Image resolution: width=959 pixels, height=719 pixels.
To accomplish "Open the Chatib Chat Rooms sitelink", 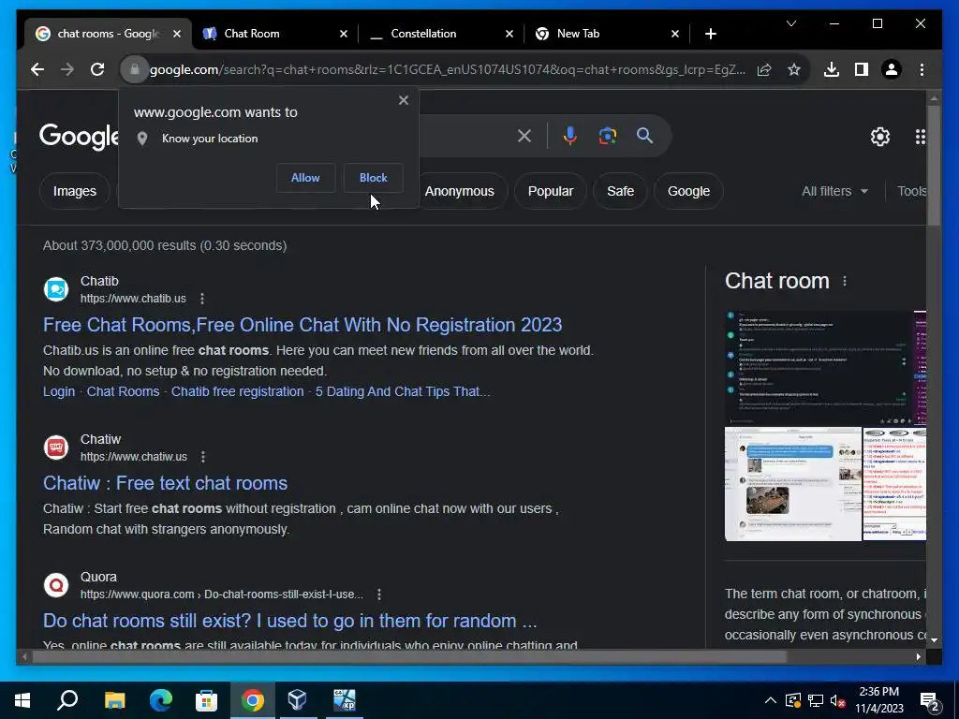I will pos(123,391).
